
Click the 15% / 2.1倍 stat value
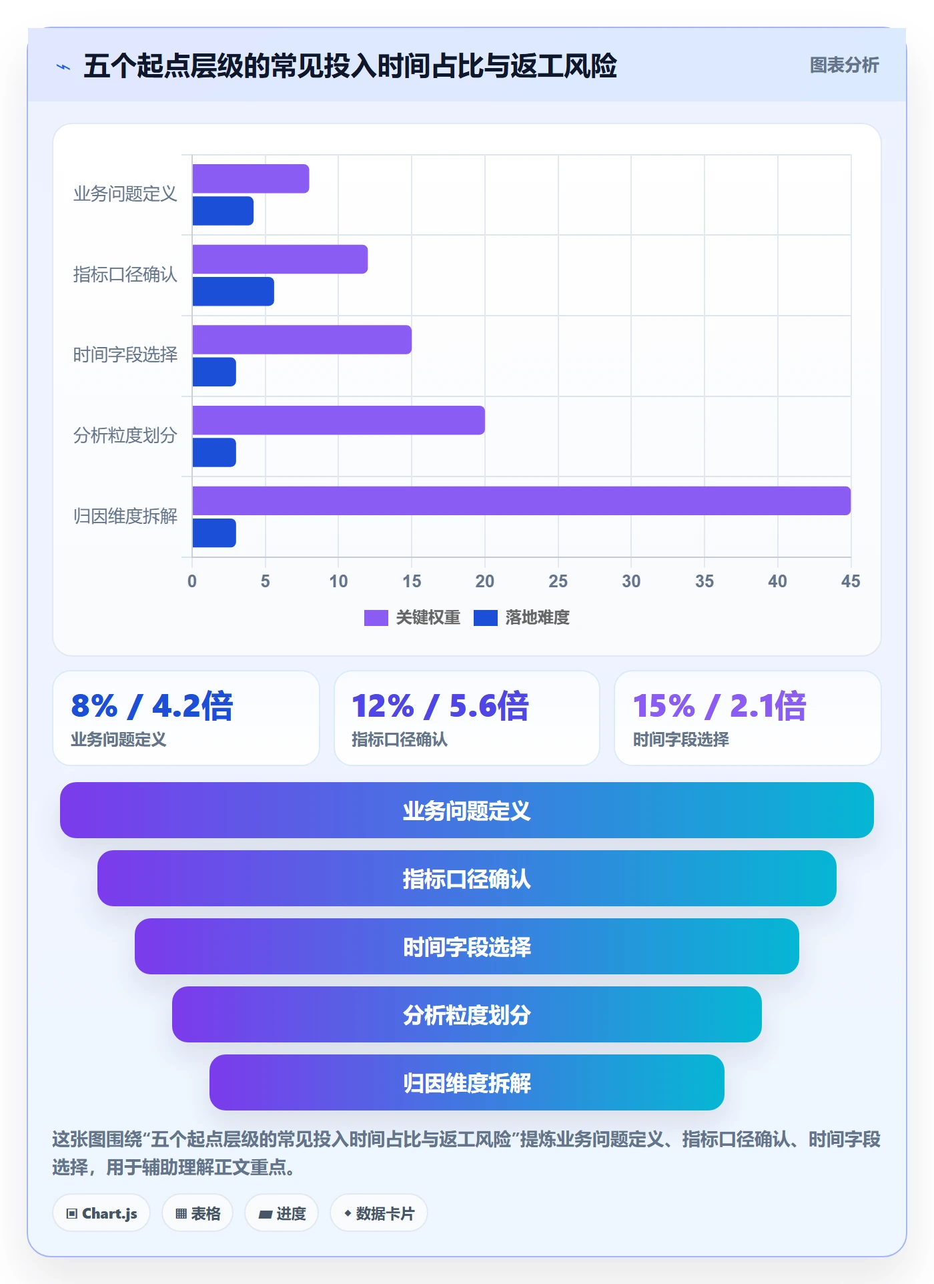720,706
